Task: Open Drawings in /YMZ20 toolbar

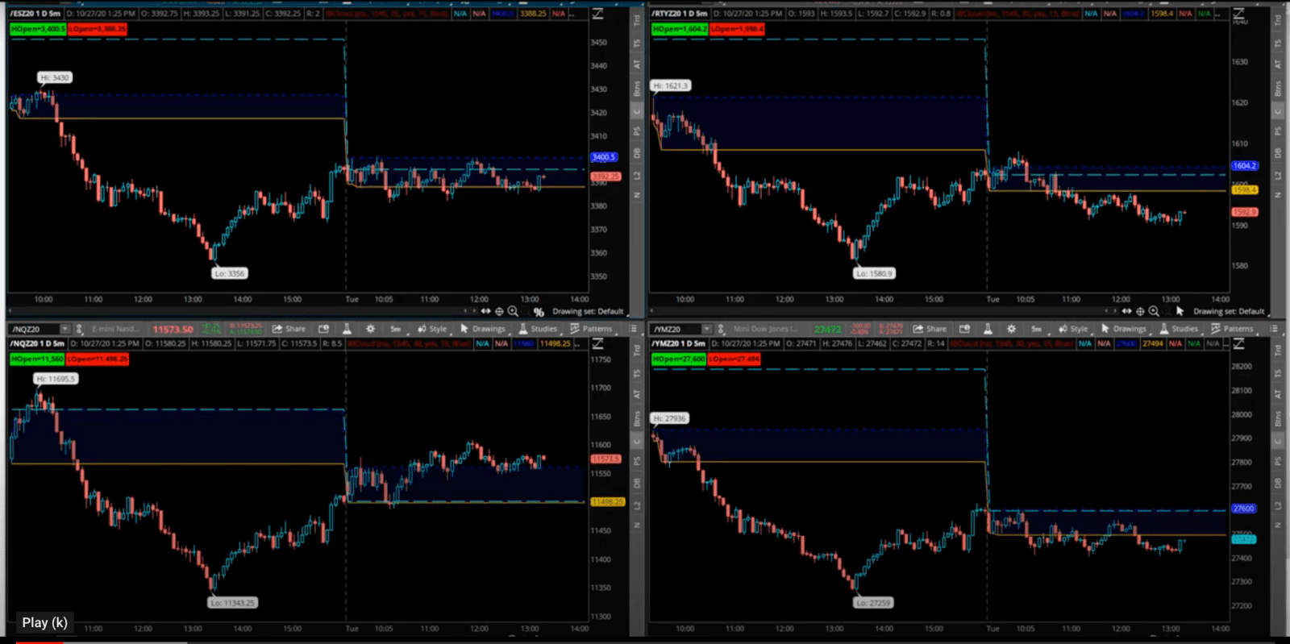Action: point(1124,329)
